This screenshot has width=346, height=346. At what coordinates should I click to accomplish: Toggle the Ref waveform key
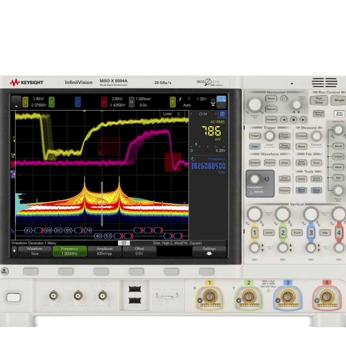point(338,178)
